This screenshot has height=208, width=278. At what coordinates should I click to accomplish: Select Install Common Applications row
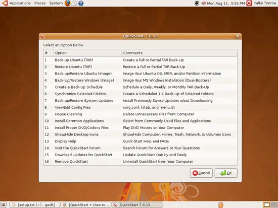click(x=140, y=121)
